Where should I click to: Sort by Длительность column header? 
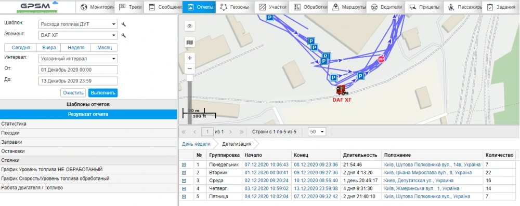tap(360, 155)
